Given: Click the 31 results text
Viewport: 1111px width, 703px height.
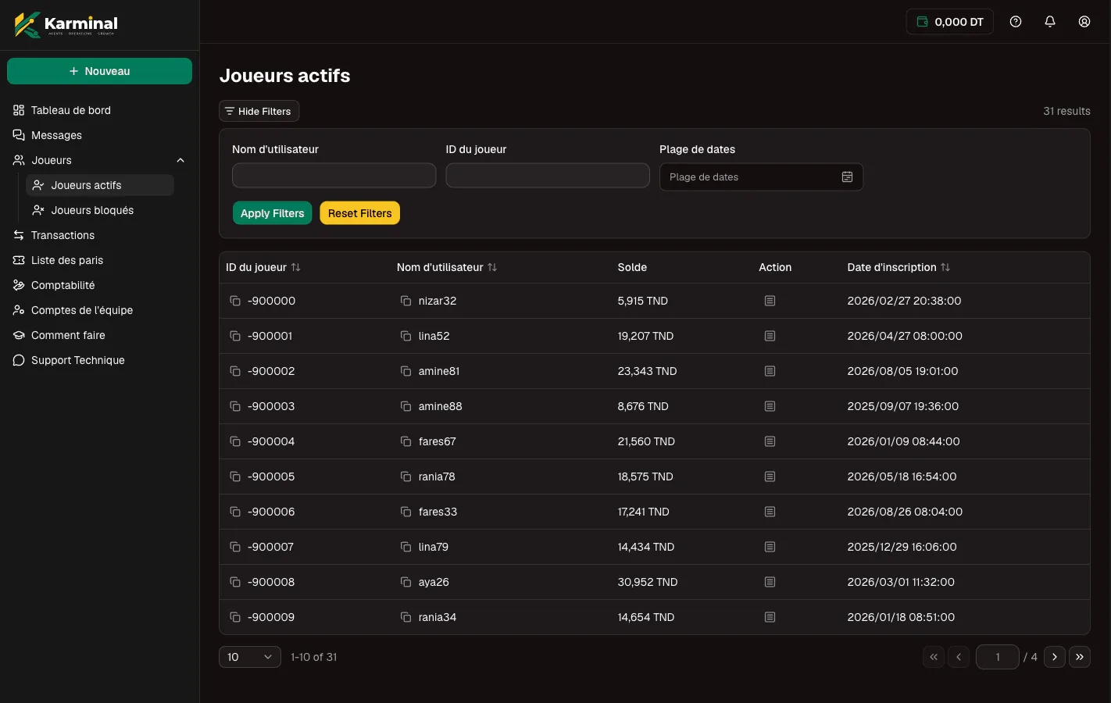Looking at the screenshot, I should [1066, 111].
